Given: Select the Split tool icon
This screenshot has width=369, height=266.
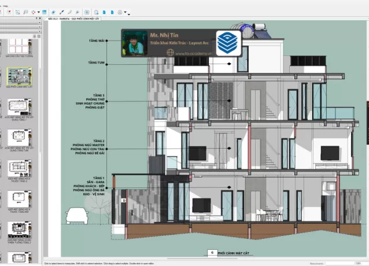Looking at the screenshot, I should [69, 12].
